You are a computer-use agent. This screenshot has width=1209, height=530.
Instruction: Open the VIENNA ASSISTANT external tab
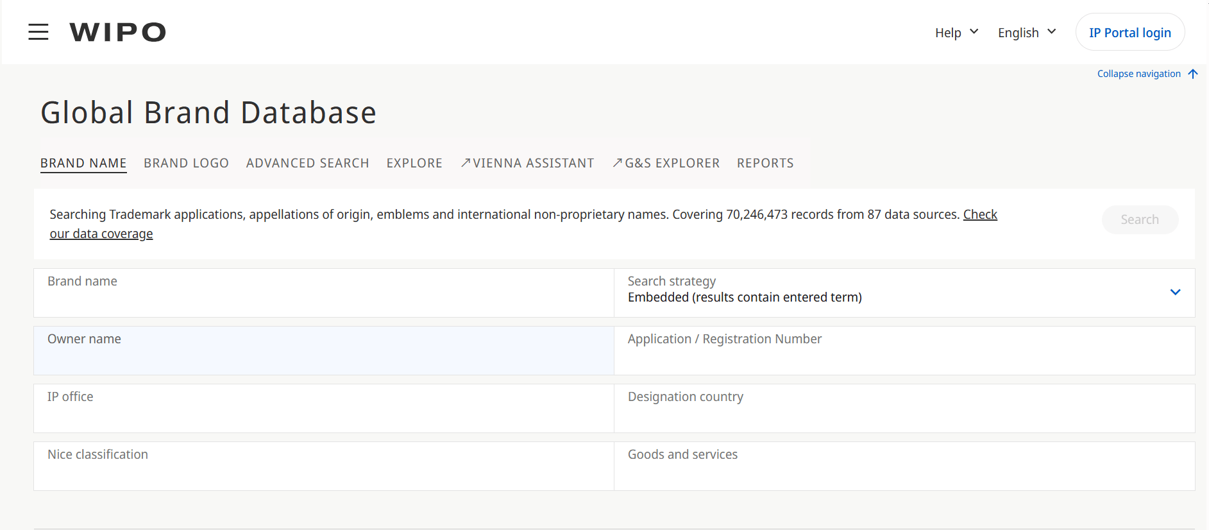pos(527,163)
